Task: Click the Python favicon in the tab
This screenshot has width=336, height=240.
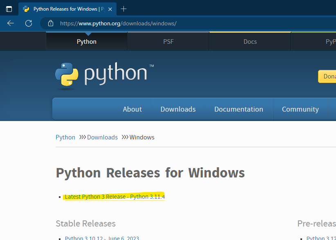Action: tap(26, 9)
